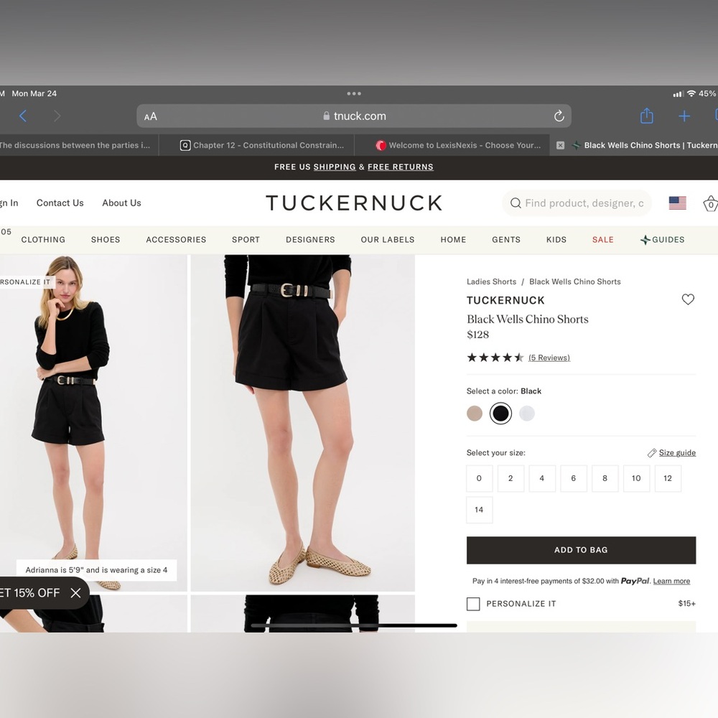Image resolution: width=718 pixels, height=718 pixels.
Task: Open the Shoes menu
Action: 106,240
